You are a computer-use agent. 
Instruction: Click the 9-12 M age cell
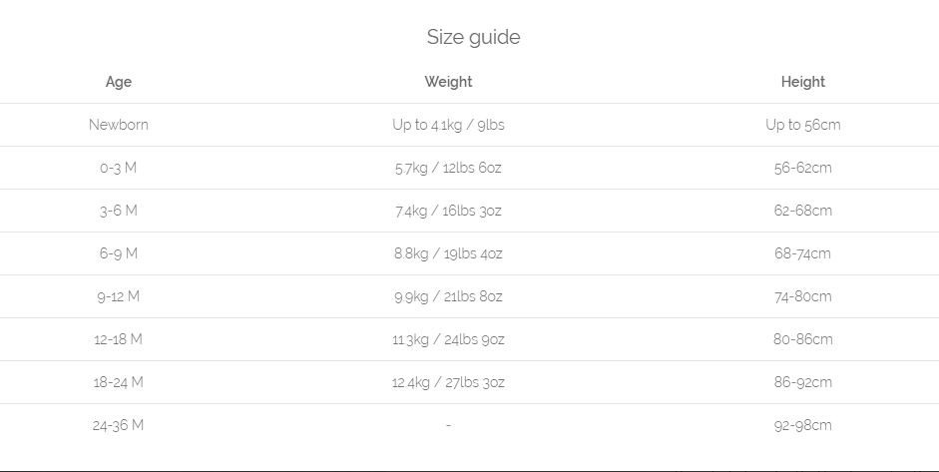[119, 296]
